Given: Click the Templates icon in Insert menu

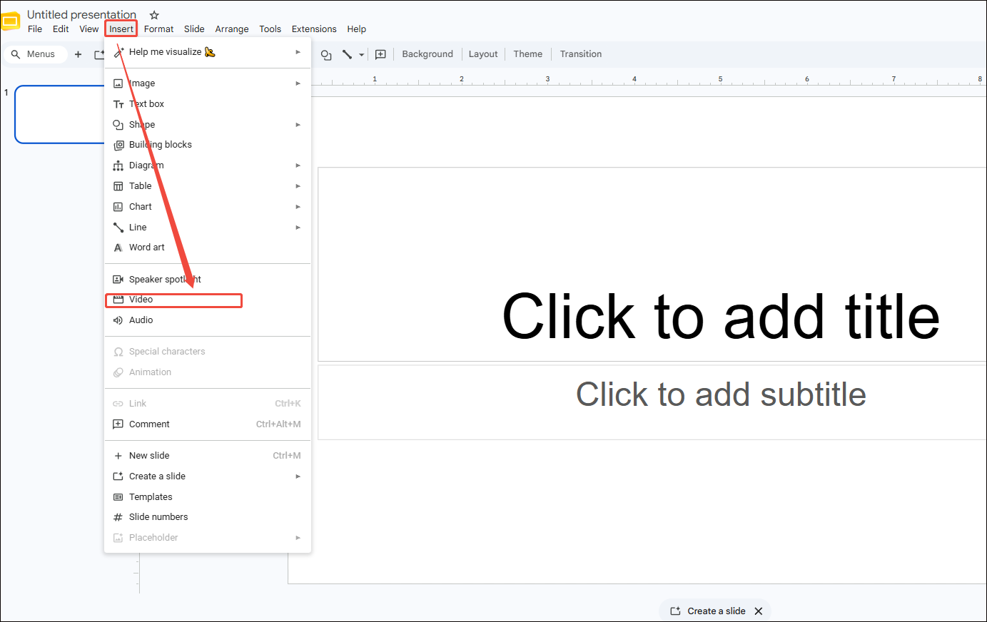Looking at the screenshot, I should 118,497.
